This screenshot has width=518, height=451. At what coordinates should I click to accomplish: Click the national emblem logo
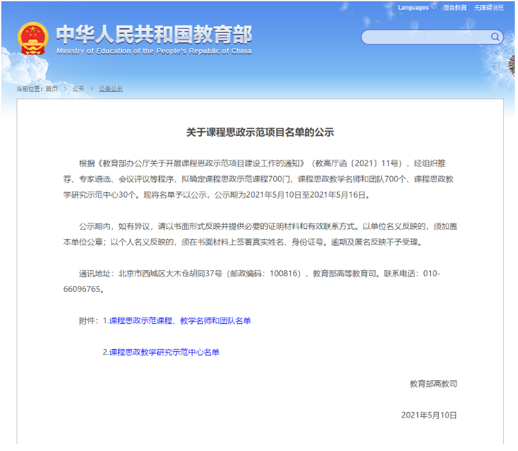click(32, 38)
